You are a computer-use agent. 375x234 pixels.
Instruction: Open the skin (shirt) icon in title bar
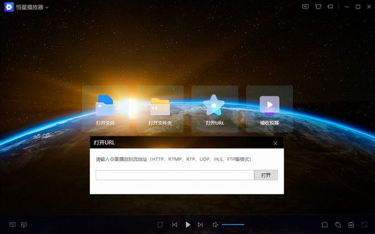[x=318, y=7]
